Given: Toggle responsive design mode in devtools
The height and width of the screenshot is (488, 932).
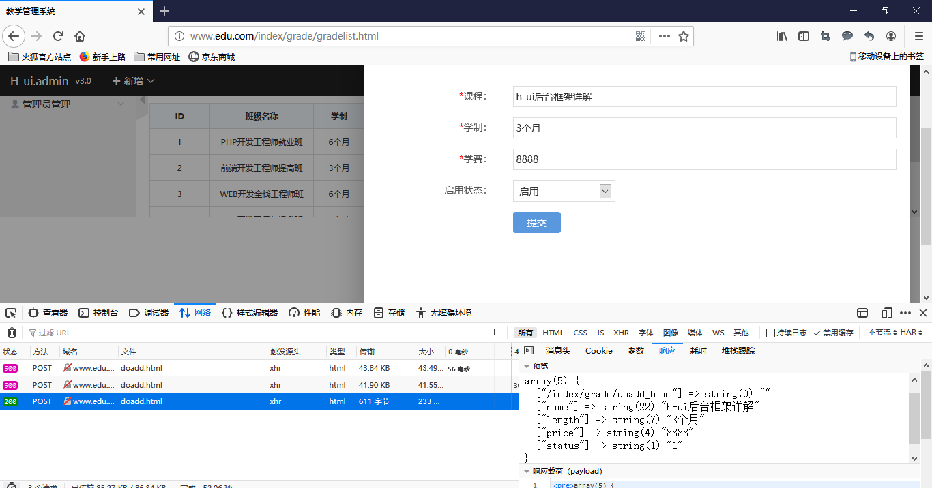Looking at the screenshot, I should [886, 312].
